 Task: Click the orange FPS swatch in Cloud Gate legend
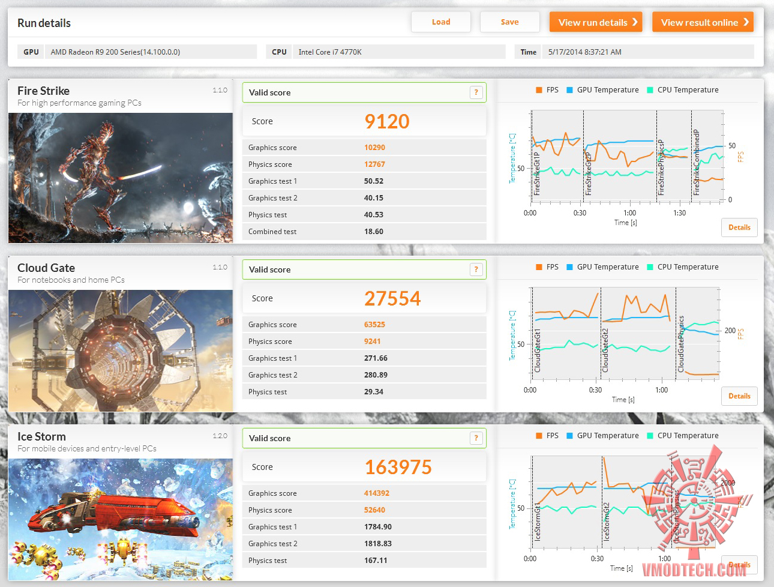click(x=539, y=267)
